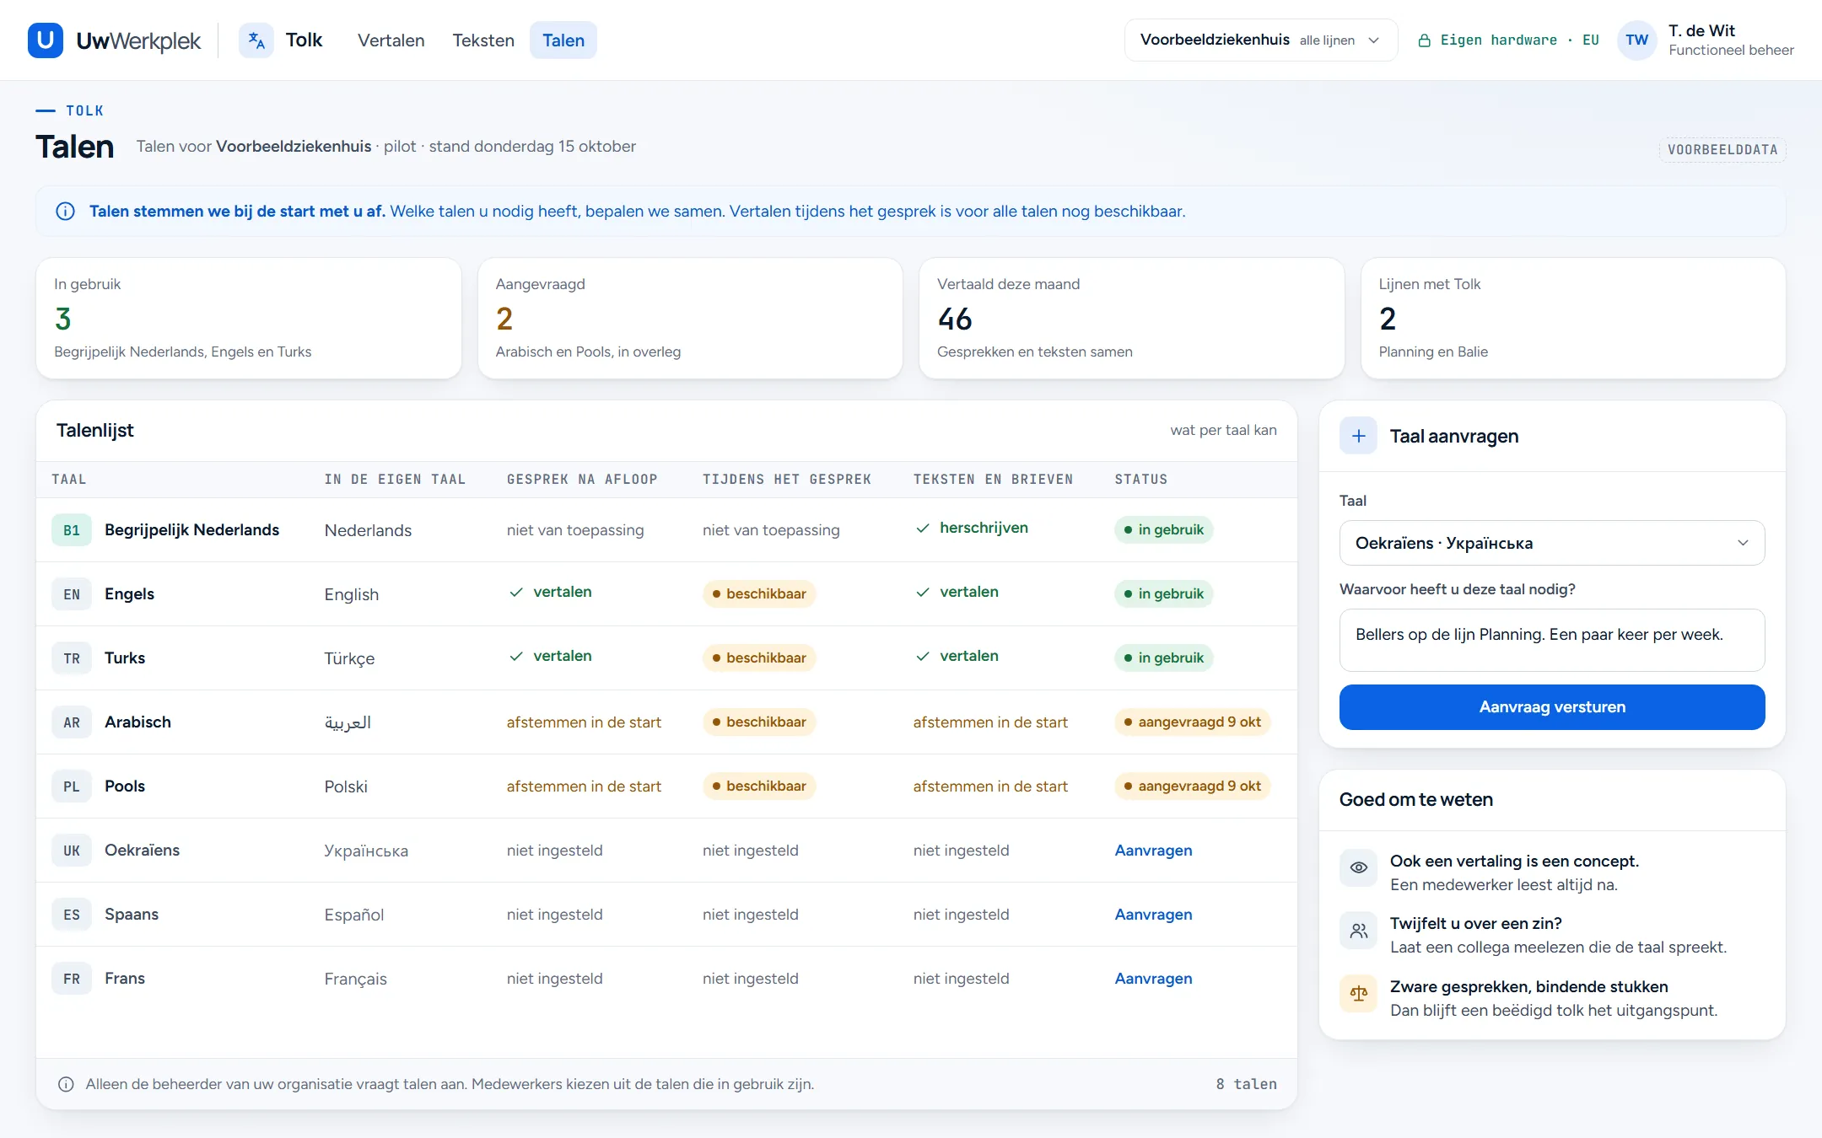Click the scales icon by Zware gesprekken

click(x=1358, y=993)
